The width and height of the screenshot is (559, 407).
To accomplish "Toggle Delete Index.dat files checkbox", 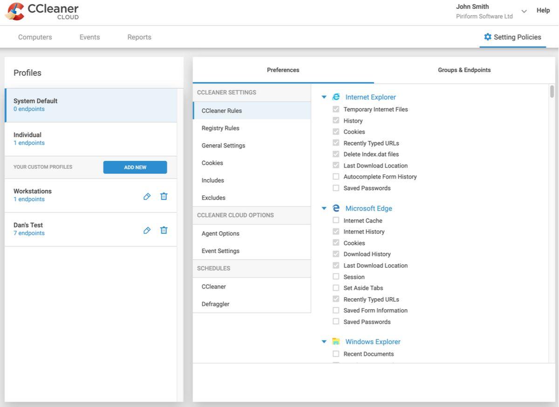I will 336,154.
